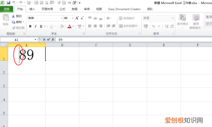Image resolution: width=212 pixels, height=127 pixels.
Task: Select row 3 header
Action: (4, 81)
